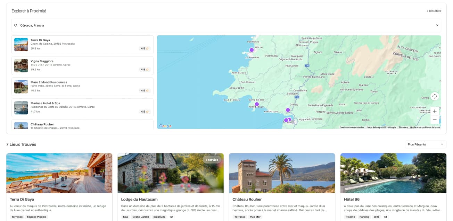Select the purple map marker near Olmeto
The width and height of the screenshot is (453, 221).
click(288, 110)
